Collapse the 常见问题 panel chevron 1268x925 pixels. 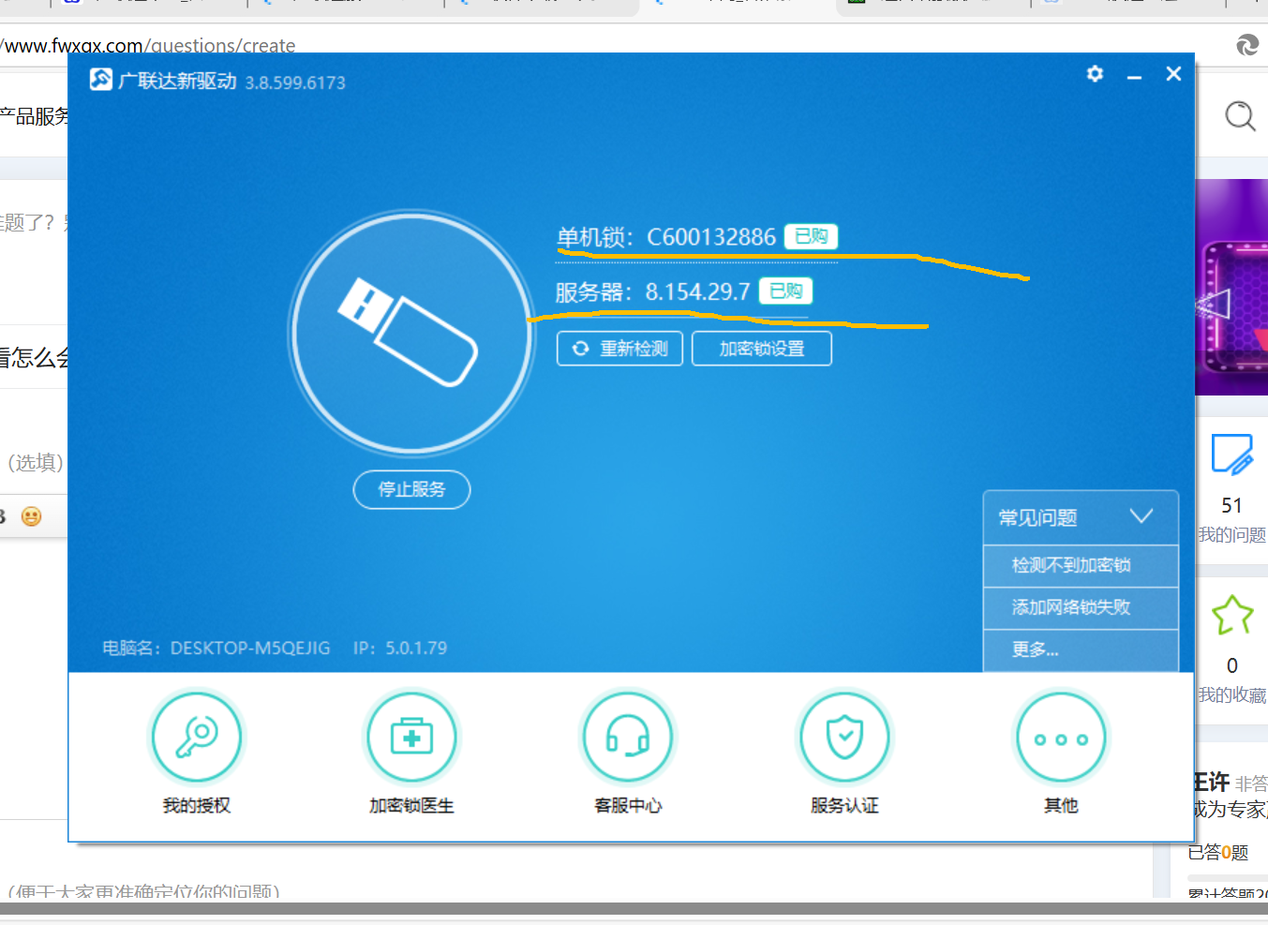(1141, 516)
